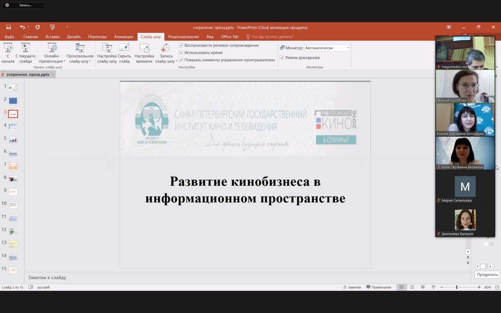Start slideshow 'С начала'
501x313 pixels.
(x=8, y=53)
